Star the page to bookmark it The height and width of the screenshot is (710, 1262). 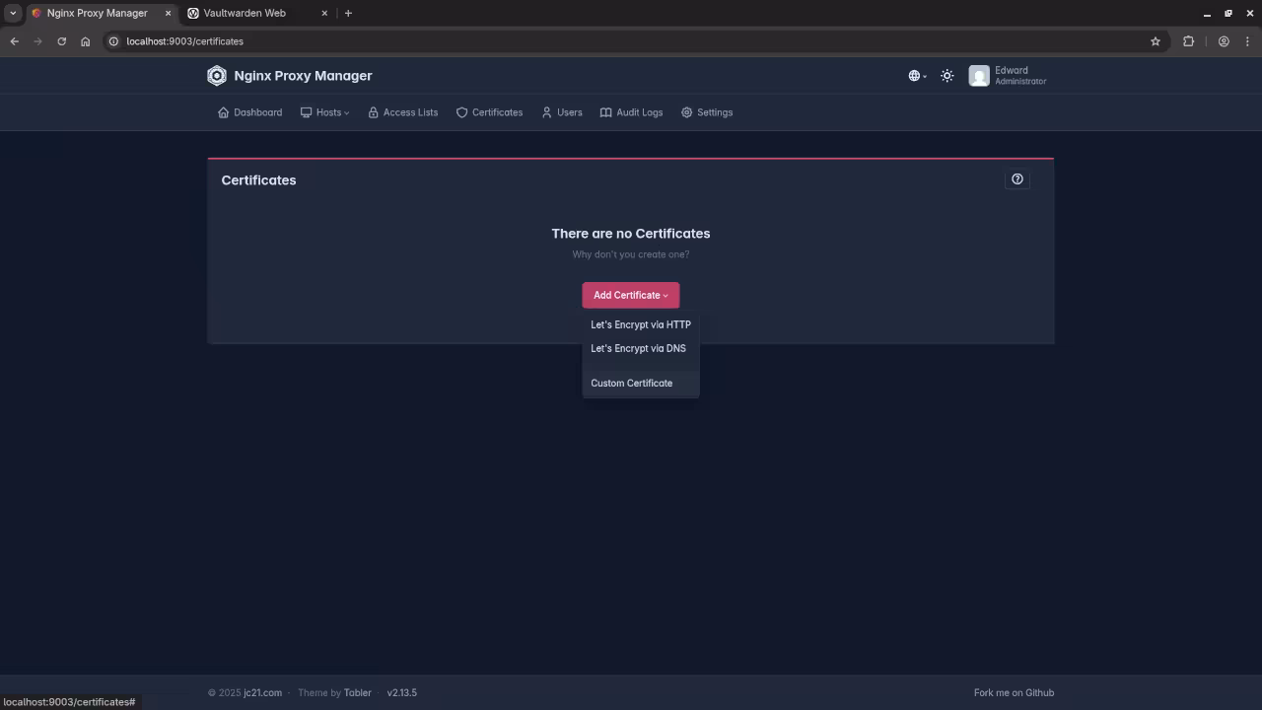[x=1156, y=41]
